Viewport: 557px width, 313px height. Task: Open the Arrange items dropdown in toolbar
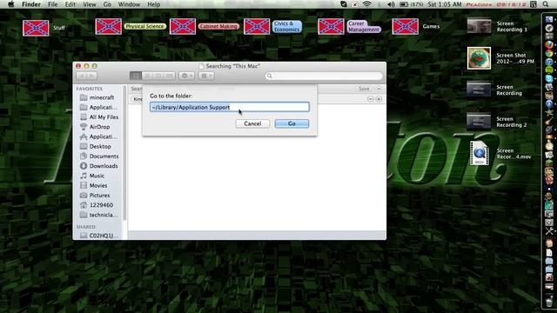(x=206, y=76)
